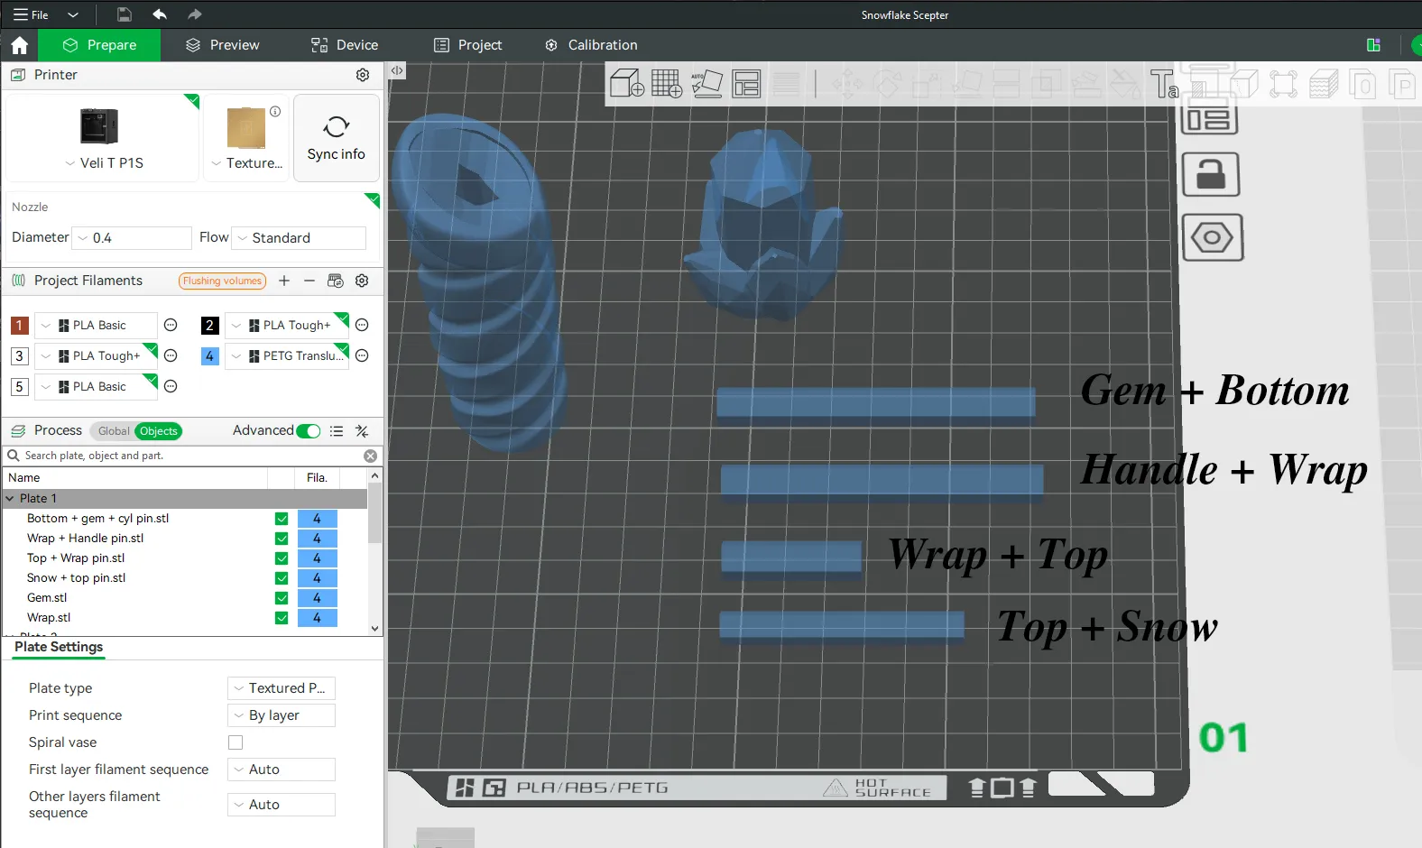Uncheck the Top + Wrap pin.stl checkbox
Image resolution: width=1422 pixels, height=848 pixels.
tap(282, 558)
